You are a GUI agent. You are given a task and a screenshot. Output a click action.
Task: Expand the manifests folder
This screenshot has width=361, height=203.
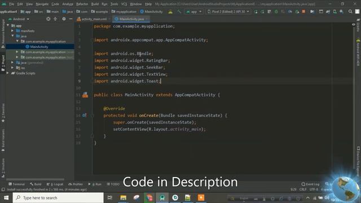(x=12, y=30)
